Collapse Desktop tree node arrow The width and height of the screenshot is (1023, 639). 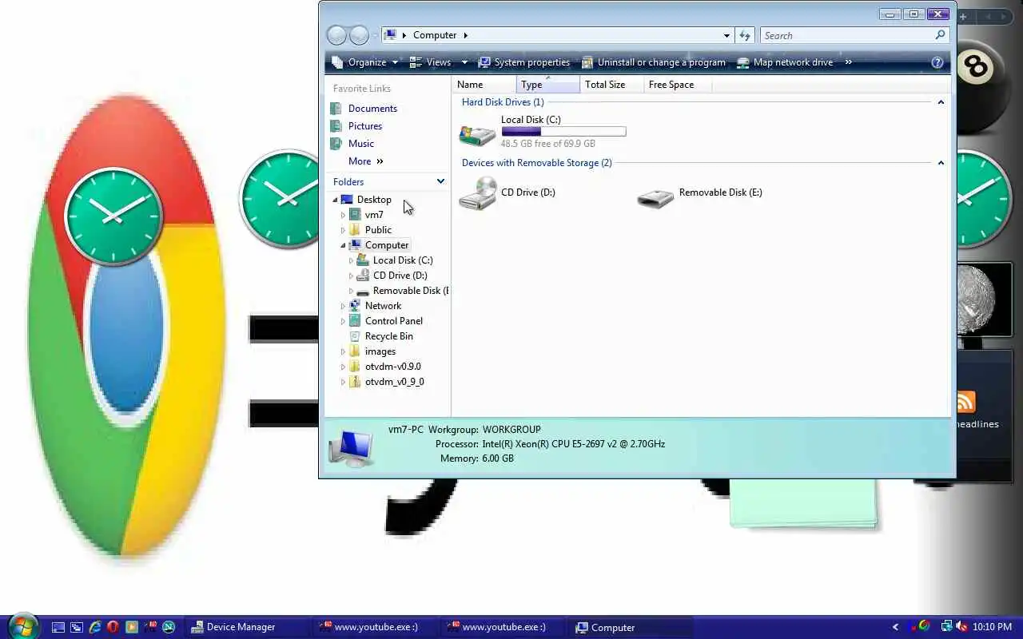[336, 200]
